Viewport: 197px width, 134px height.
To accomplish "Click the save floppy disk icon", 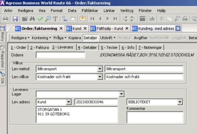I will 15,19.
